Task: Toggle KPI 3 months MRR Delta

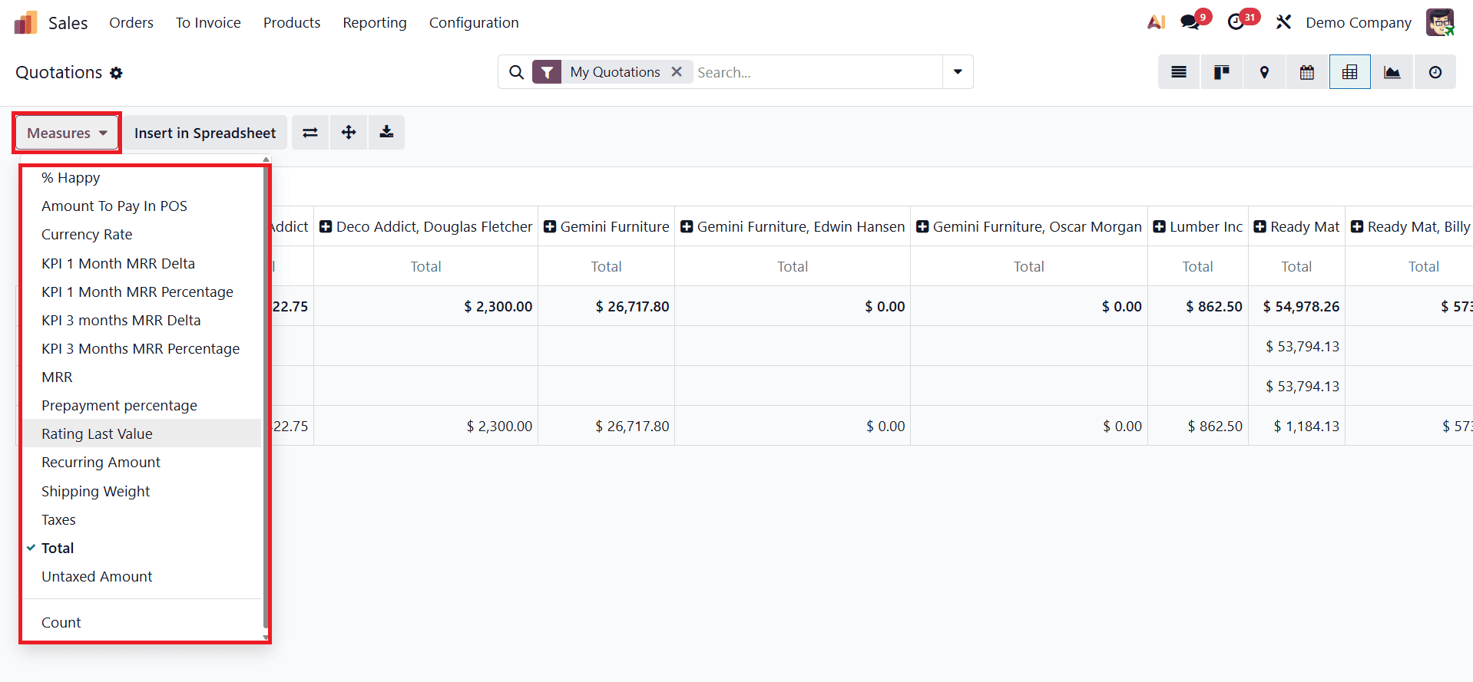Action: (142, 321)
